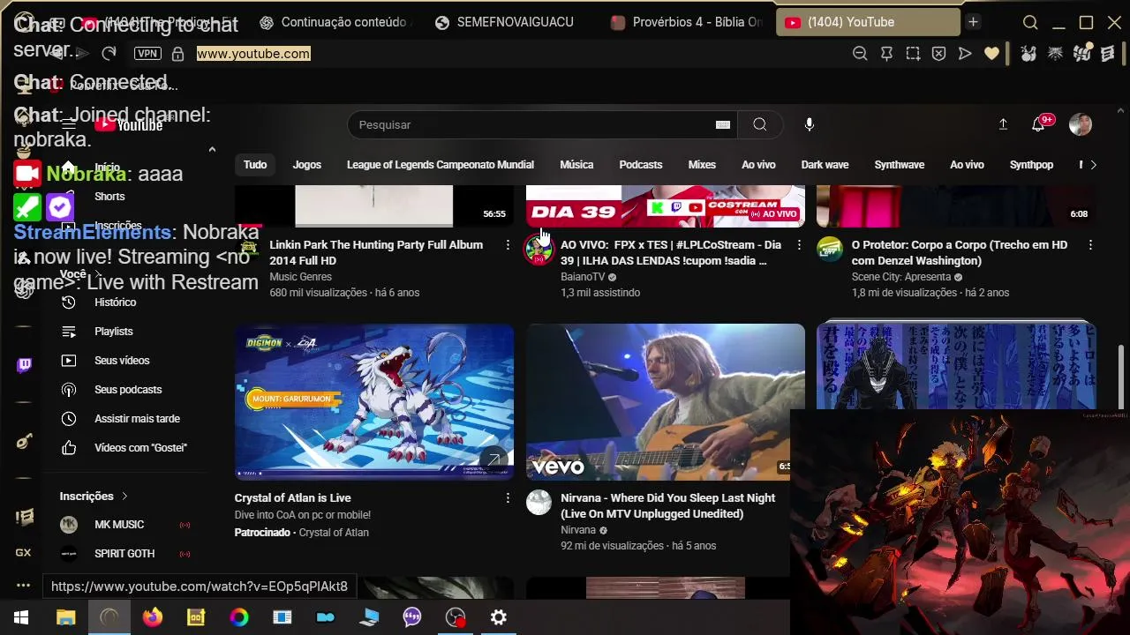The height and width of the screenshot is (635, 1130).
Task: Expand the Inscrições section chevron
Action: point(124,497)
